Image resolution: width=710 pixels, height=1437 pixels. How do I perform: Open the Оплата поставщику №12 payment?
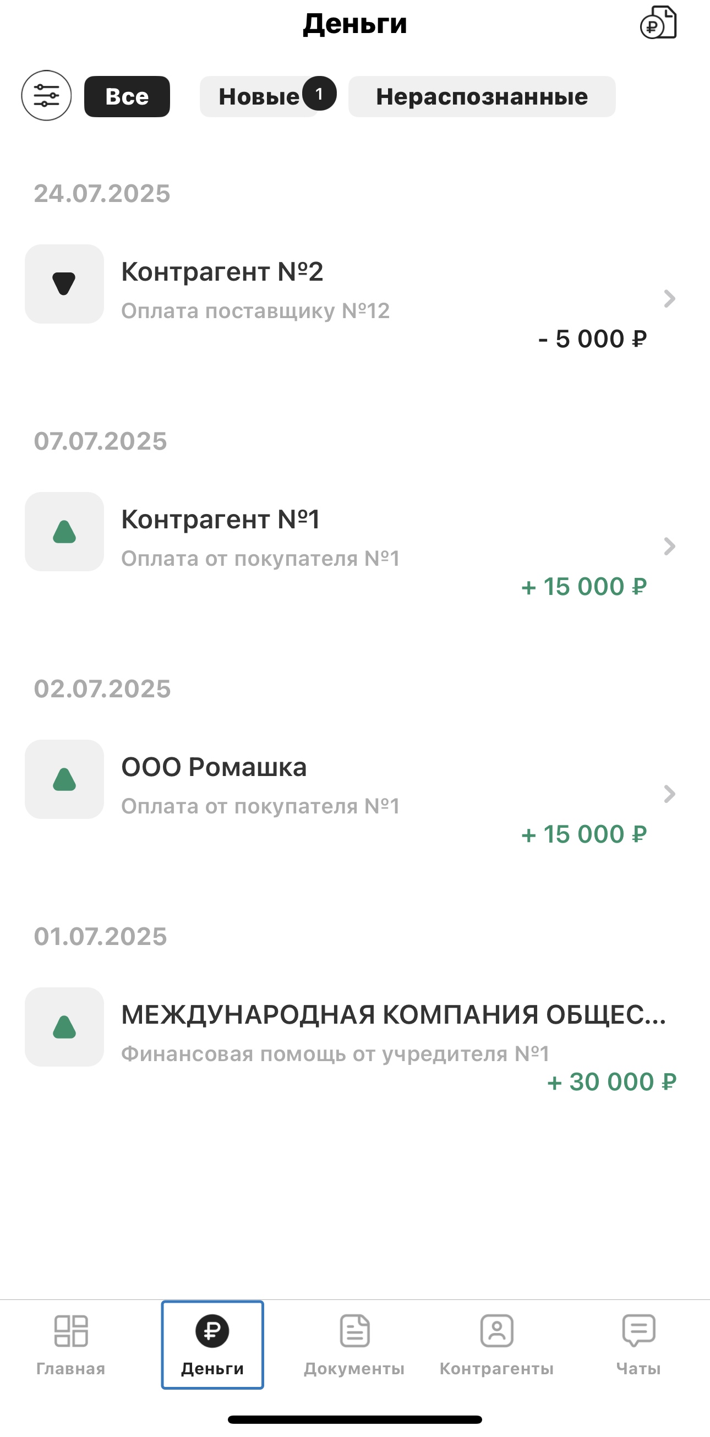255,311
